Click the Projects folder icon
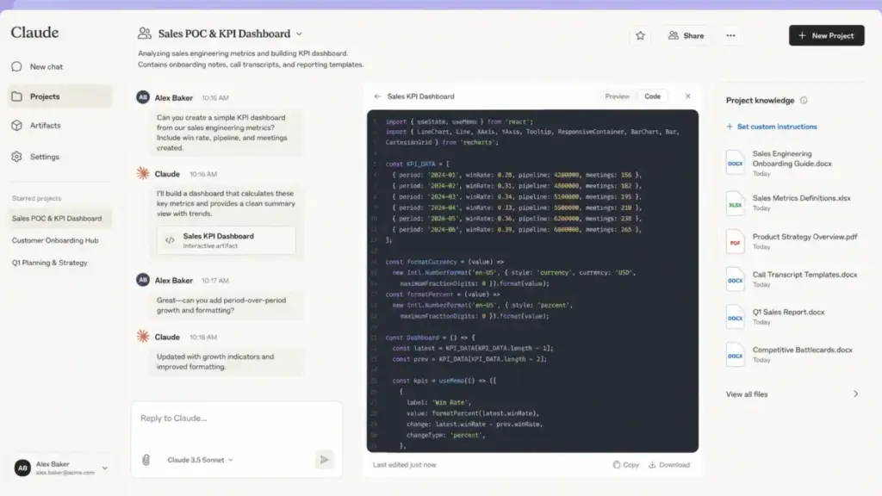 (17, 96)
